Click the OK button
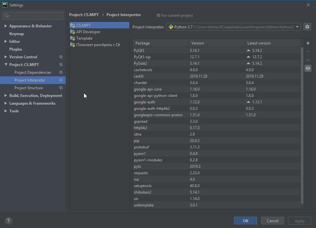The image size is (316, 228). coord(246,221)
